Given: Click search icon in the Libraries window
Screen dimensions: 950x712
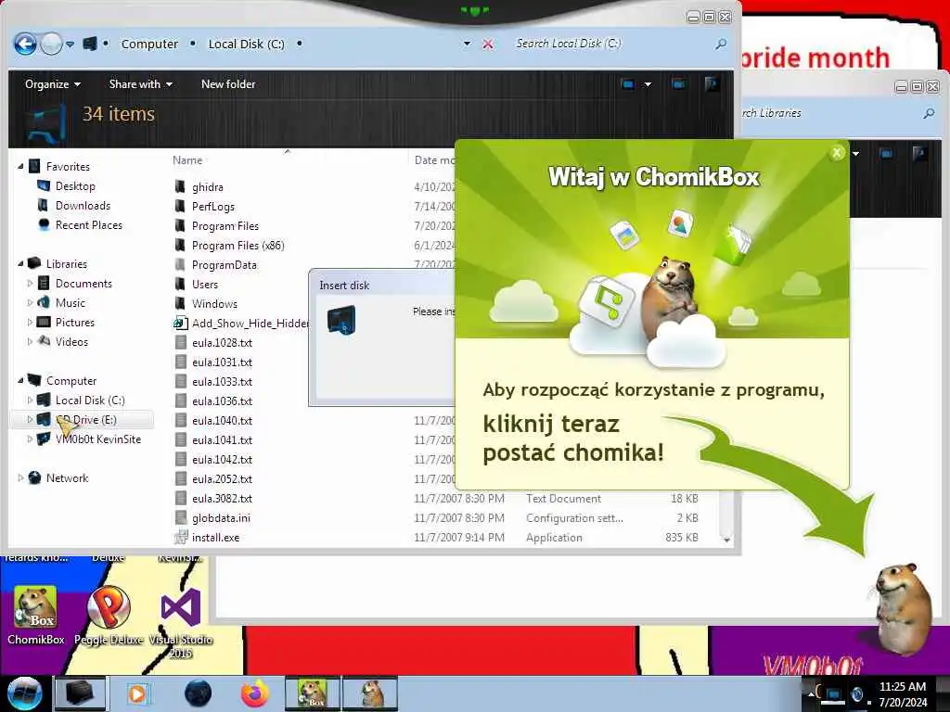Looking at the screenshot, I should point(928,113).
